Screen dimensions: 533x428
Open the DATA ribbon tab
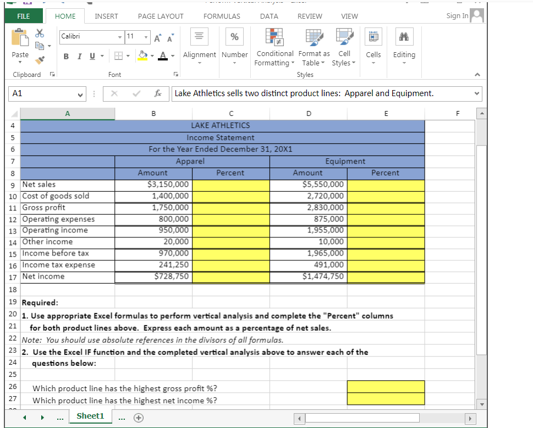tap(269, 16)
